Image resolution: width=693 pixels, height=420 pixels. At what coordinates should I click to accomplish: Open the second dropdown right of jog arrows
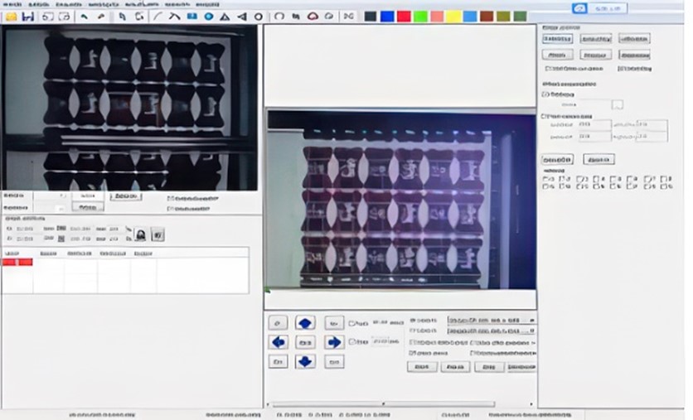pyautogui.click(x=491, y=331)
